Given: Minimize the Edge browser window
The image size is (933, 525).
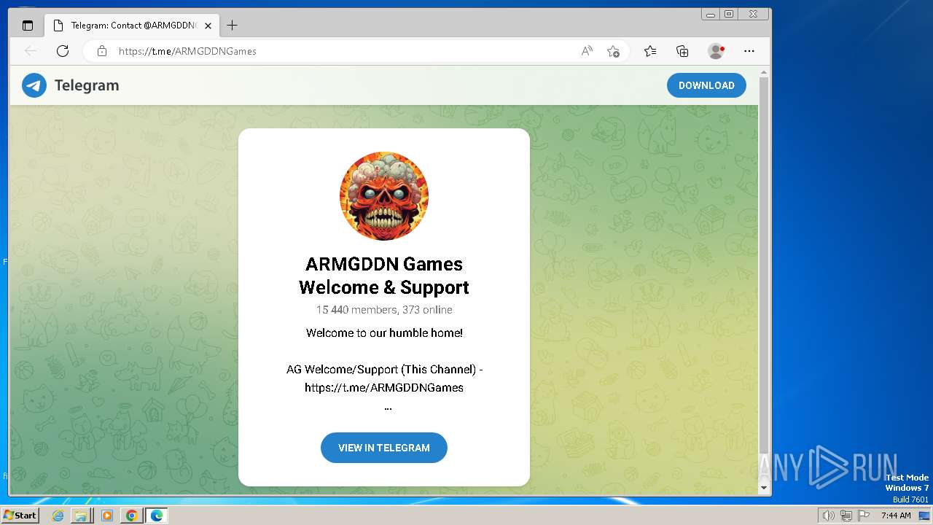Looking at the screenshot, I should pos(710,14).
